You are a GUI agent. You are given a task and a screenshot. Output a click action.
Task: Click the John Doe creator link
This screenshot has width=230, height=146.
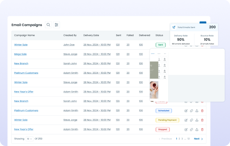coord(69,45)
